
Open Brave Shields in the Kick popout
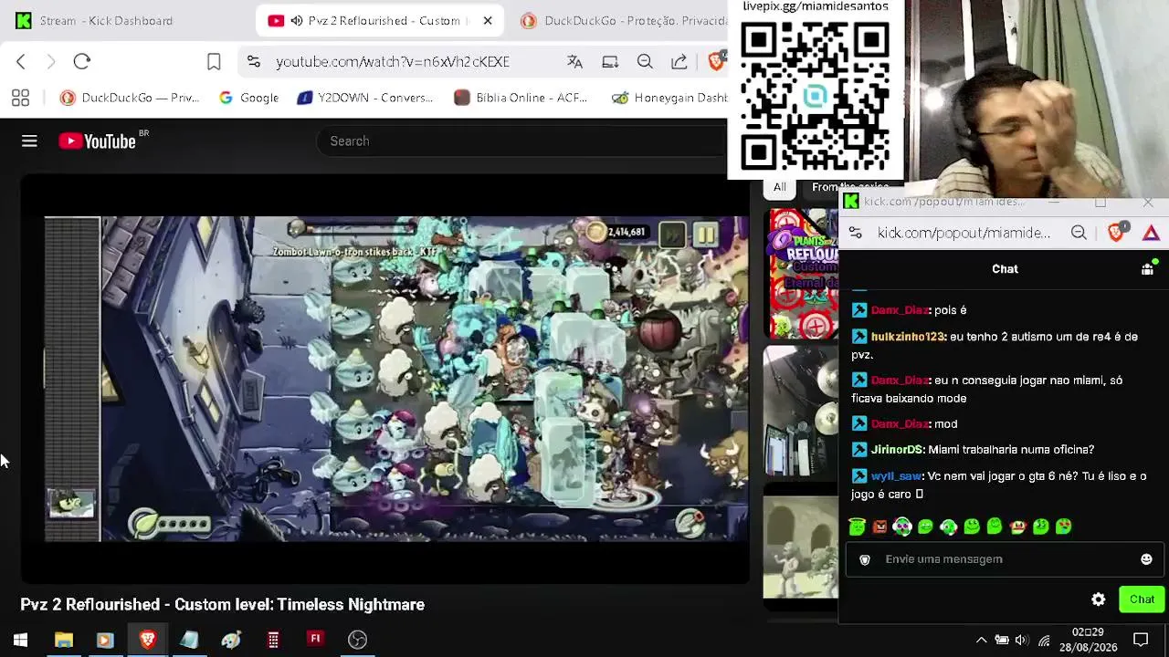pos(1116,232)
